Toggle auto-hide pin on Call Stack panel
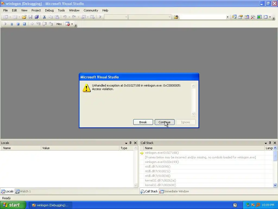Viewport: 278px width, 209px height. (x=270, y=143)
